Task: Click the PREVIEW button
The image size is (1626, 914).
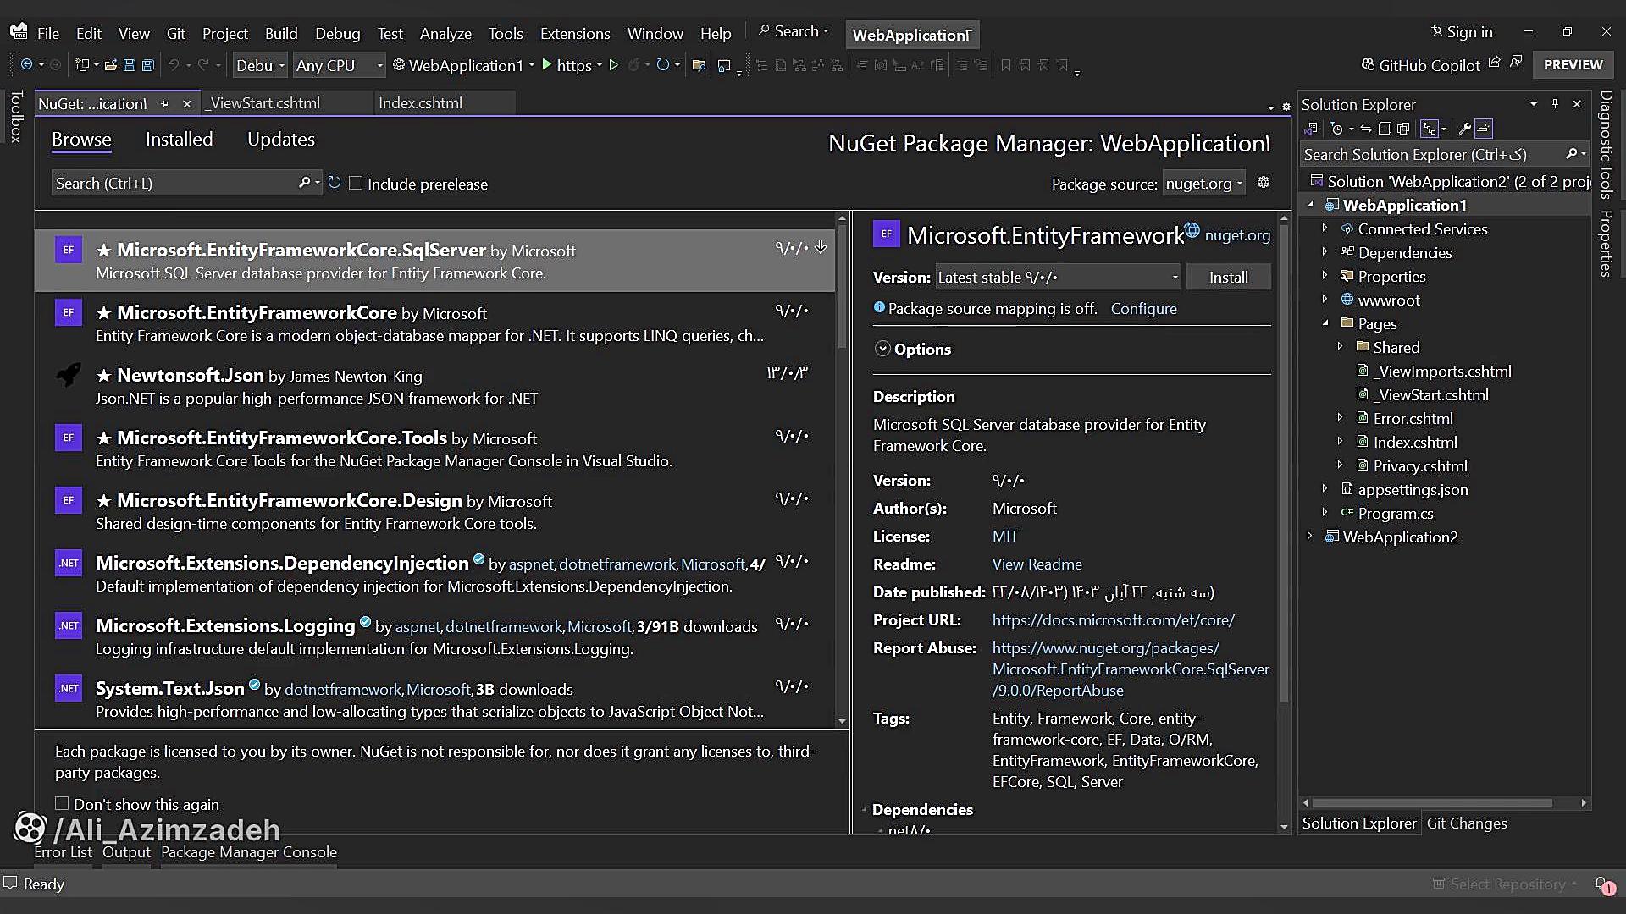Action: pos(1573,64)
